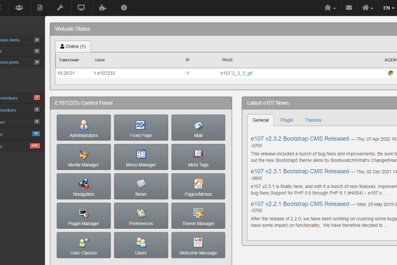Switch to the Plugin news tab
Viewport: 397px width, 265px height.
coord(287,120)
